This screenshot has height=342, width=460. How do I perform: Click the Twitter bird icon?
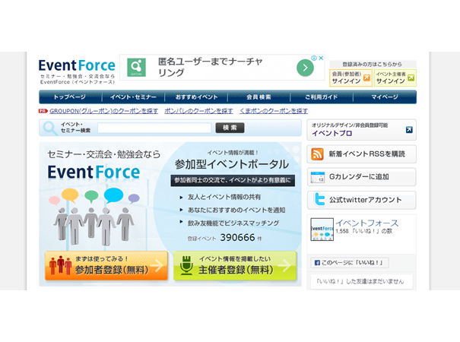tap(318, 200)
